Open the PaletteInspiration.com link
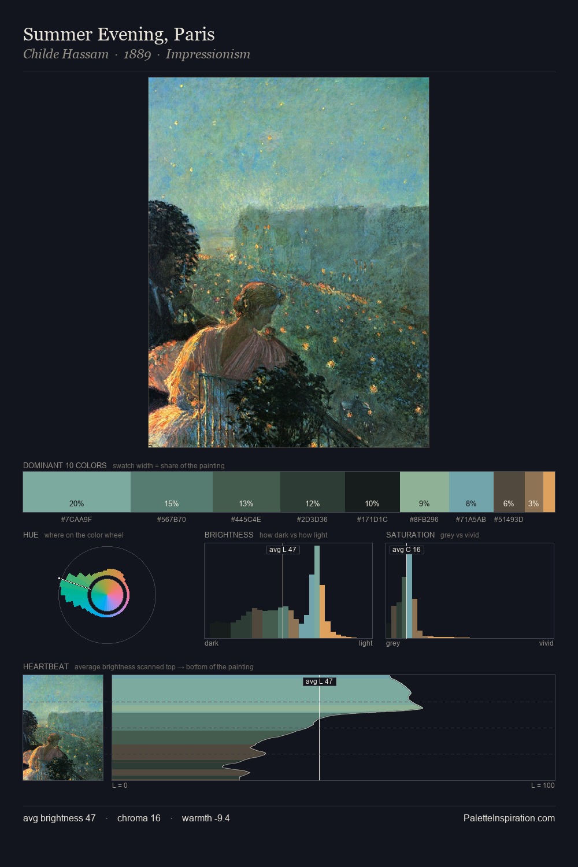Screen dimensions: 578x867 (509, 818)
